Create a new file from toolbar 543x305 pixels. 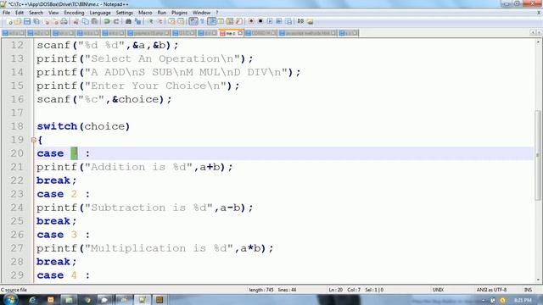pyautogui.click(x=9, y=21)
